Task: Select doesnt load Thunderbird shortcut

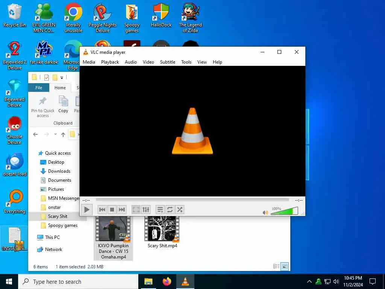Action: pos(15,165)
